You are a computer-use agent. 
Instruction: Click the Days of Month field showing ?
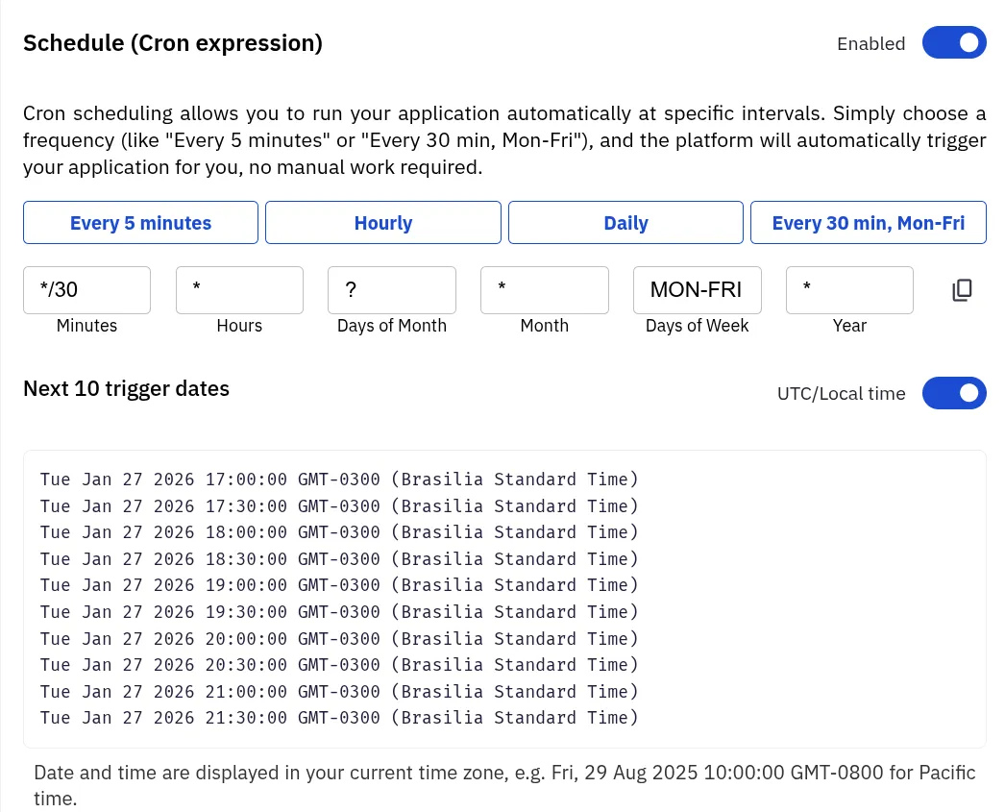[391, 289]
